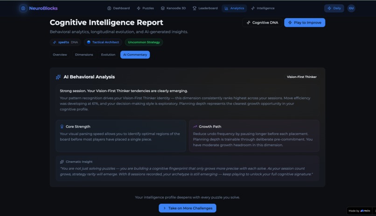Click the Dashboard gauge icon
The image size is (376, 216).
[109, 8]
